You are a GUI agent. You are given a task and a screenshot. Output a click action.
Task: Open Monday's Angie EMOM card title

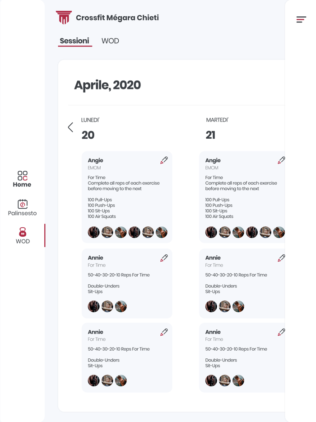pos(96,160)
